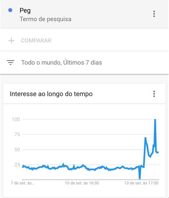Click the blue dot beside Peg
The height and width of the screenshot is (198, 169).
tap(10, 10)
